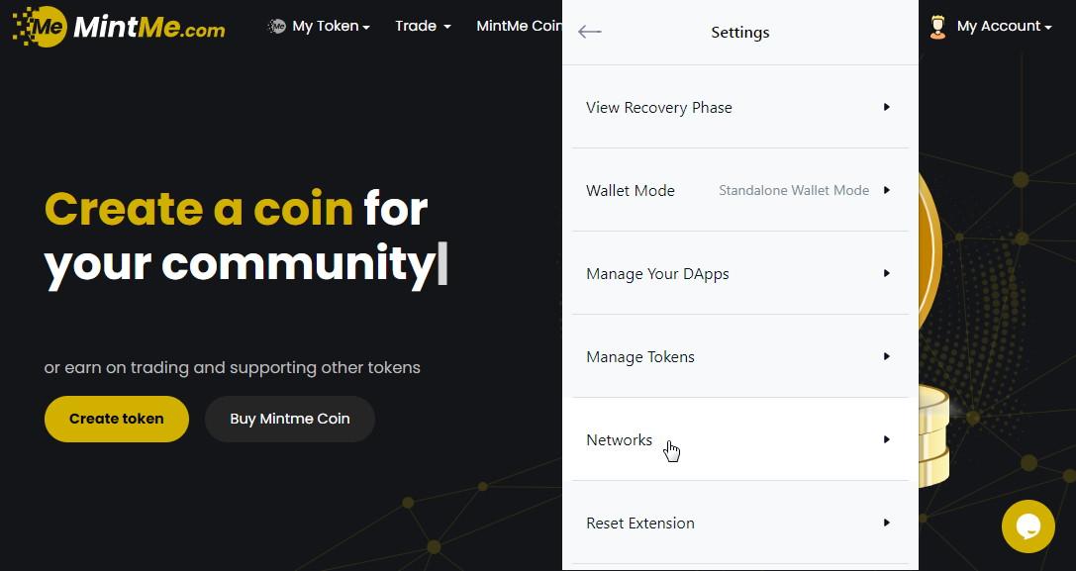The width and height of the screenshot is (1076, 571).
Task: Expand the Manage Your DApps arrow
Action: (x=887, y=273)
